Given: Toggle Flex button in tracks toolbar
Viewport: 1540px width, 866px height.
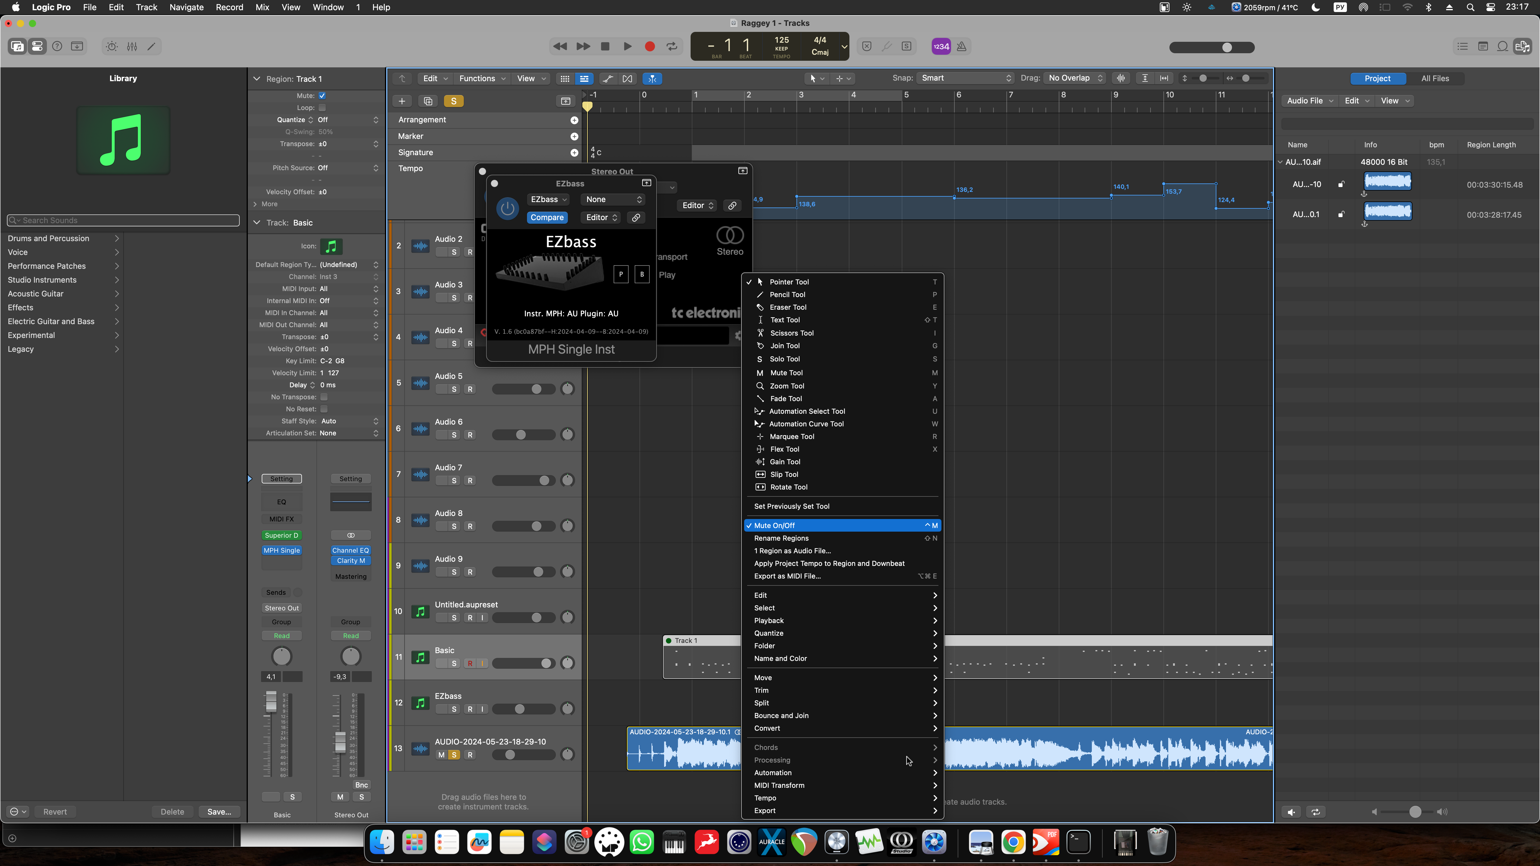Looking at the screenshot, I should click(627, 78).
